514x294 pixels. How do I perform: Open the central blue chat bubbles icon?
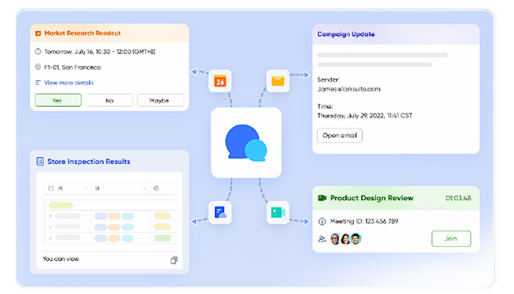point(246,143)
